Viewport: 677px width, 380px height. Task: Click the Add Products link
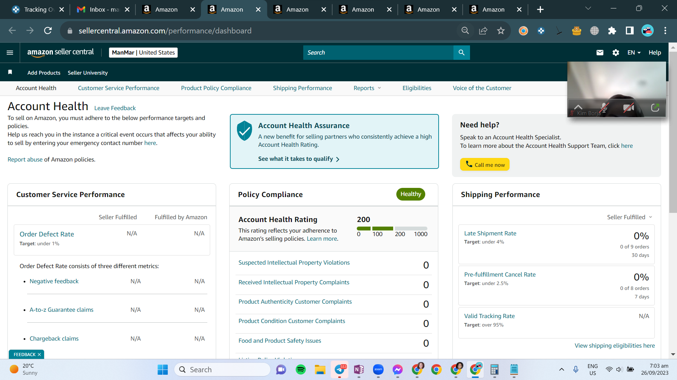[44, 72]
